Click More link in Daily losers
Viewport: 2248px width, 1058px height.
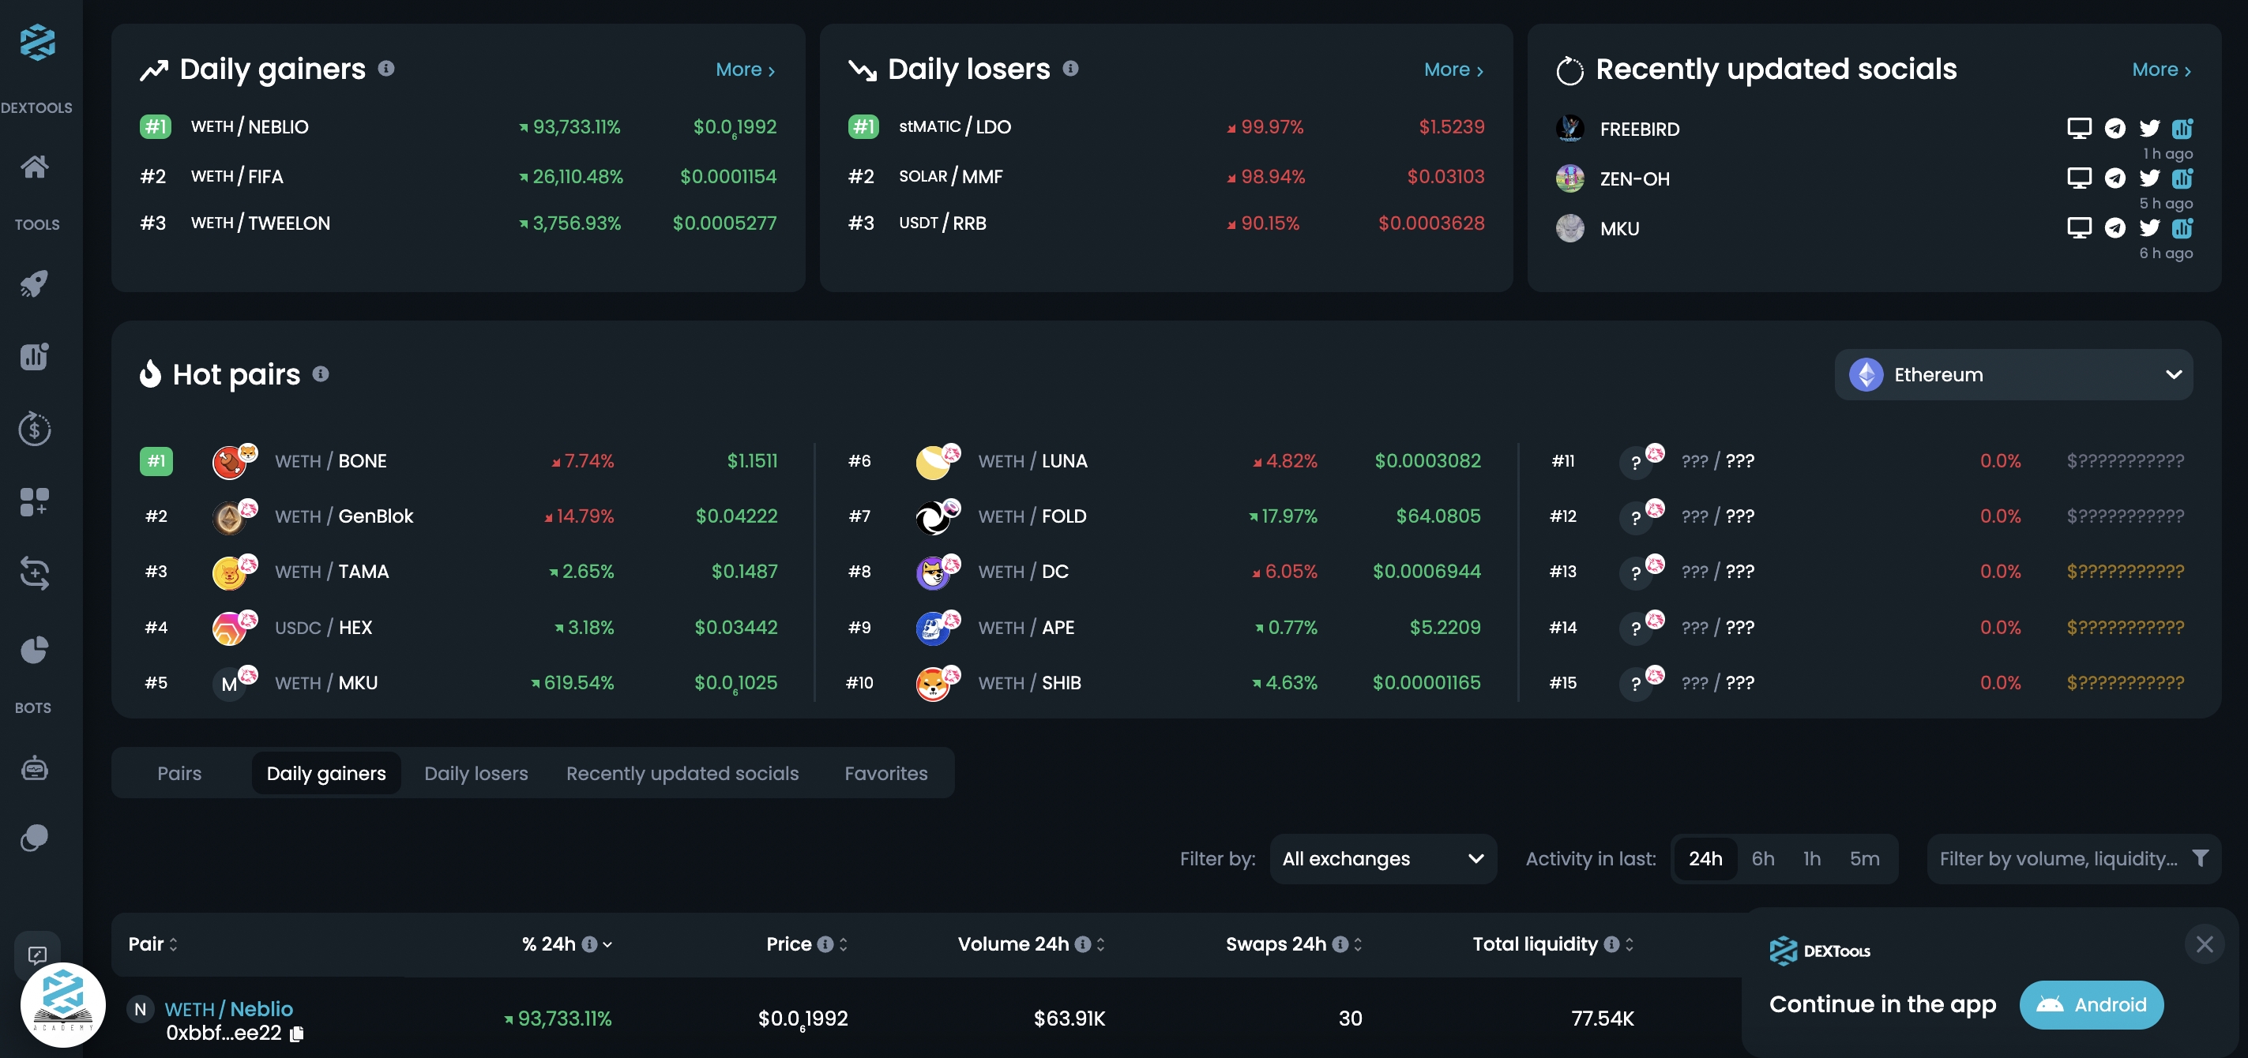(1454, 69)
